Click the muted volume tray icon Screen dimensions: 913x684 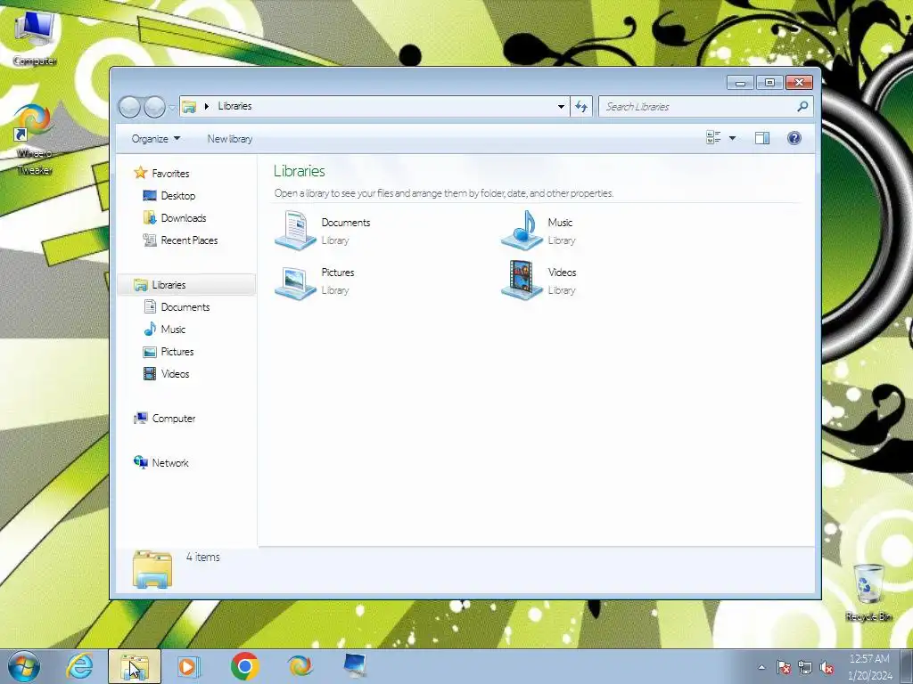tap(827, 667)
